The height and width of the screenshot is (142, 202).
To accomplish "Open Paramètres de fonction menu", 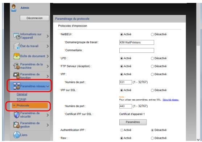I will [x=30, y=76].
